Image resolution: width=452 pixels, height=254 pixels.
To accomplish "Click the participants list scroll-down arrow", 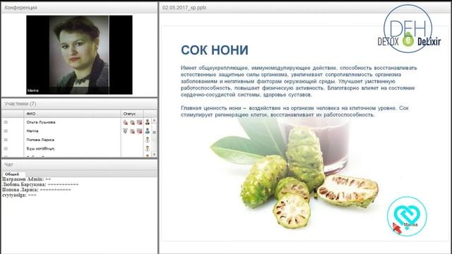I will click(x=154, y=155).
